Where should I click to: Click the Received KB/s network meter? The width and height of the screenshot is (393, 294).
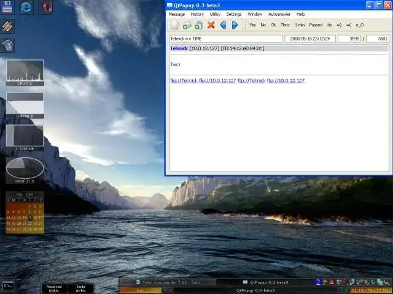click(54, 288)
